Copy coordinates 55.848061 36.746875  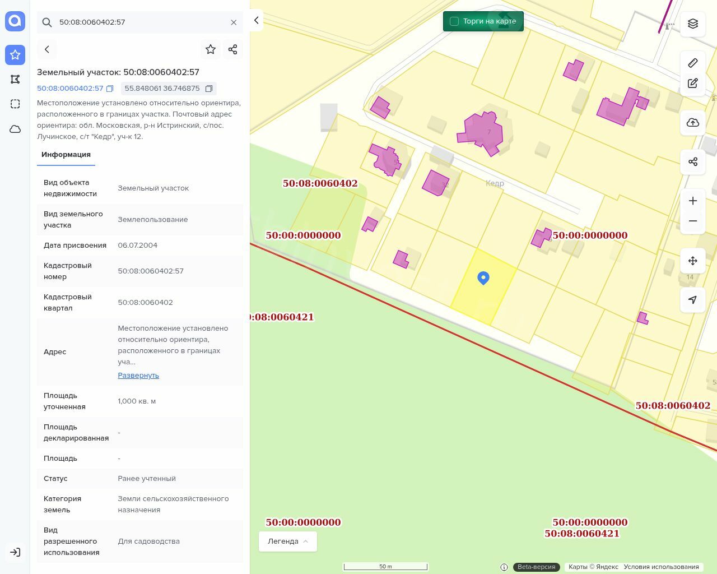pyautogui.click(x=209, y=89)
